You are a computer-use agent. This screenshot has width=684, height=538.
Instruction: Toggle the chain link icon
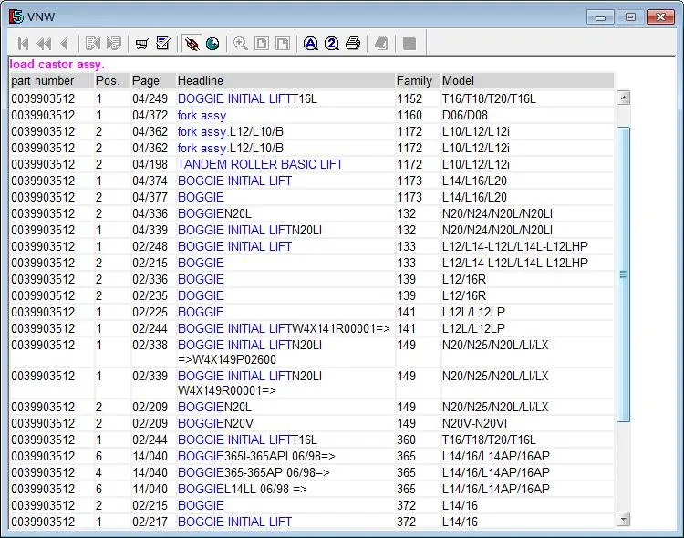tap(192, 44)
